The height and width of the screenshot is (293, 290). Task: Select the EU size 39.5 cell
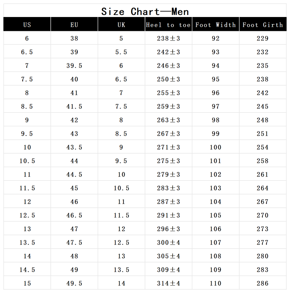point(74,65)
